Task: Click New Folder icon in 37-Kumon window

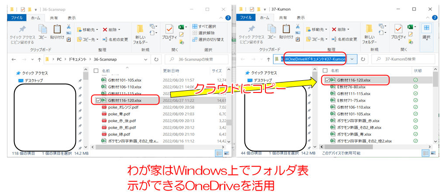Action: [x=369, y=34]
